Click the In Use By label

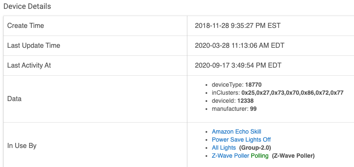(22, 146)
